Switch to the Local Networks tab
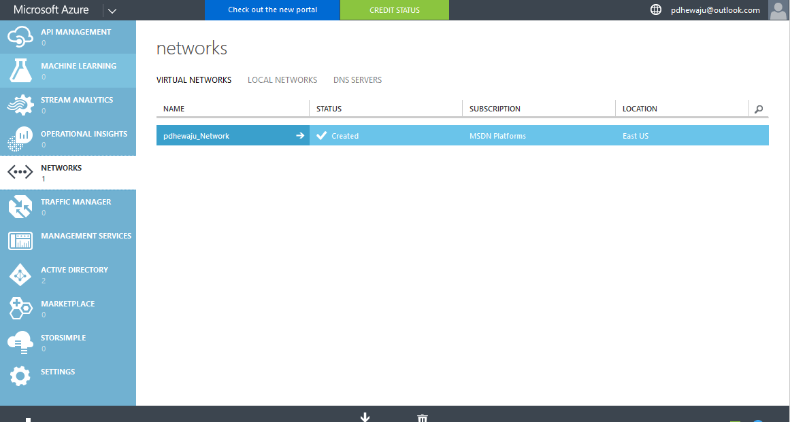 point(282,80)
